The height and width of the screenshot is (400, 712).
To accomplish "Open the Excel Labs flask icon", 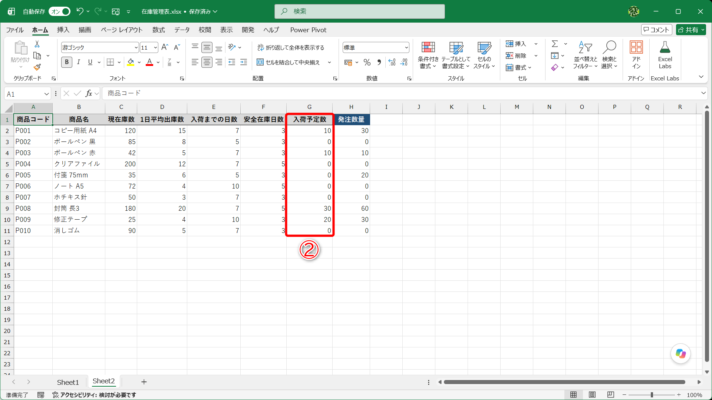I will tap(665, 55).
